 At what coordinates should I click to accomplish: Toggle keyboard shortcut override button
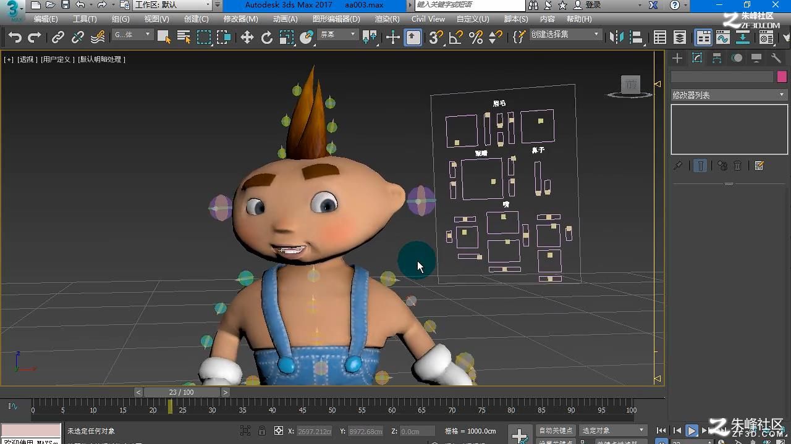pyautogui.click(x=413, y=38)
